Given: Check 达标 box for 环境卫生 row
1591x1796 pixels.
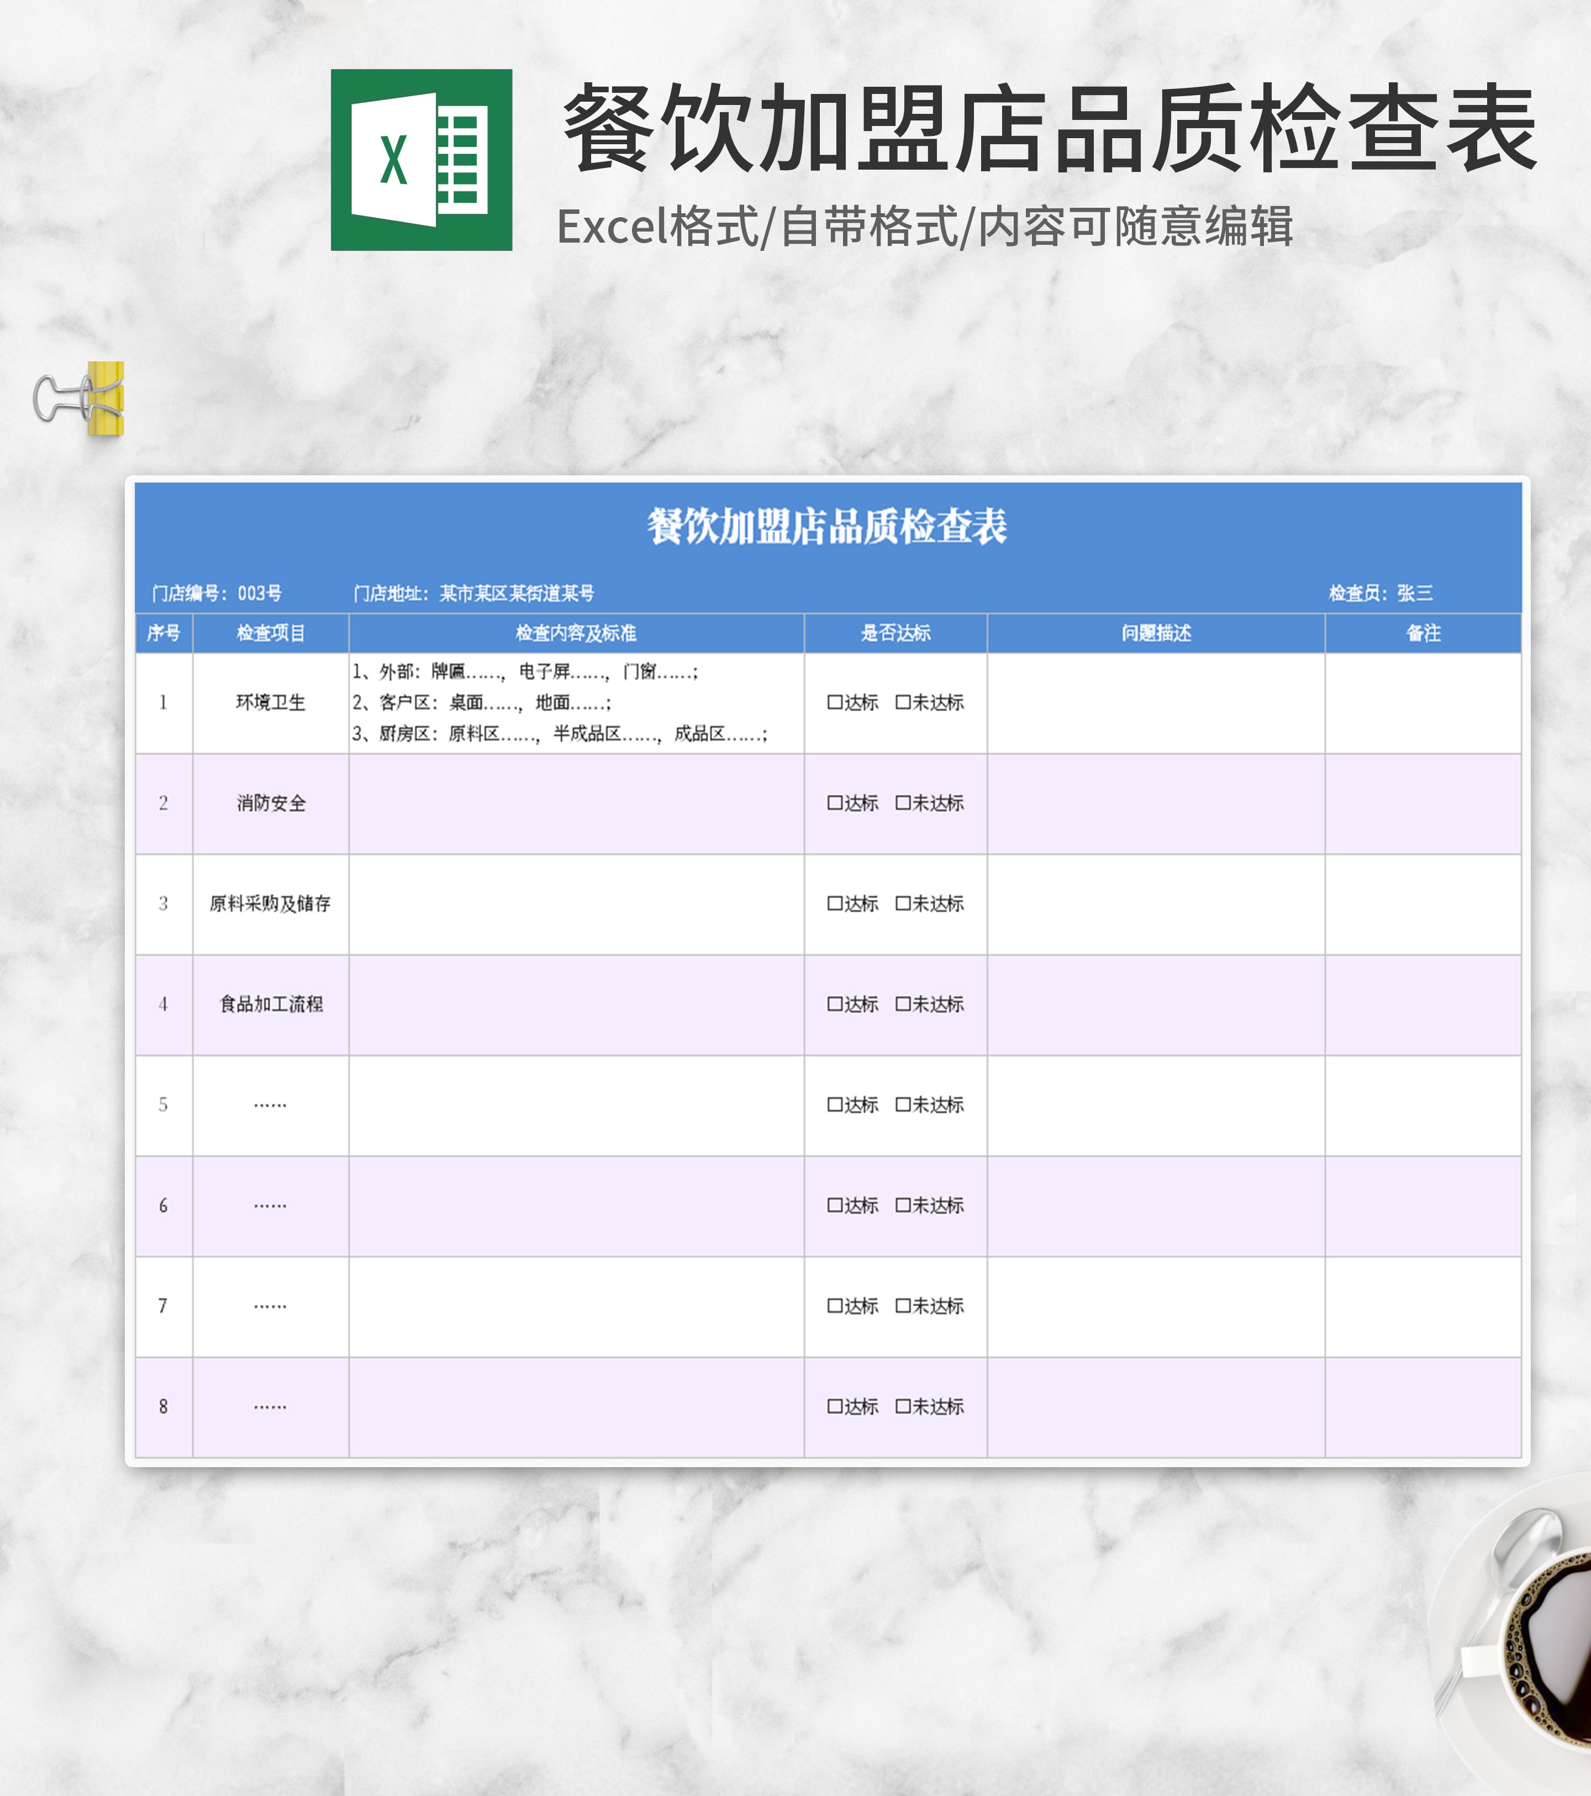Looking at the screenshot, I should click(835, 703).
